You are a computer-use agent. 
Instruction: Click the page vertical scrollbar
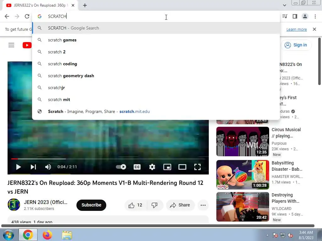click(x=319, y=61)
